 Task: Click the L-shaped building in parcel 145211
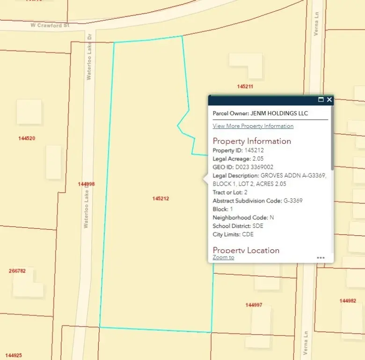[245, 66]
